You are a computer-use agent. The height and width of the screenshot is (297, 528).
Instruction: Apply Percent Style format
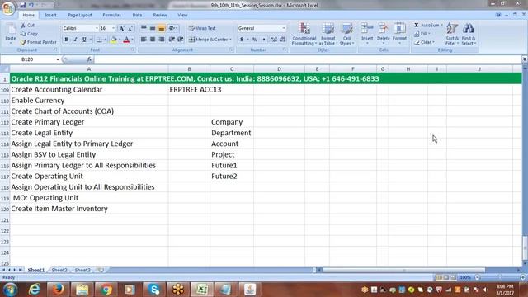point(255,40)
